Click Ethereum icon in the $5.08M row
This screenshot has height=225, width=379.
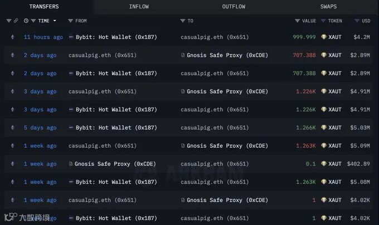point(13,182)
